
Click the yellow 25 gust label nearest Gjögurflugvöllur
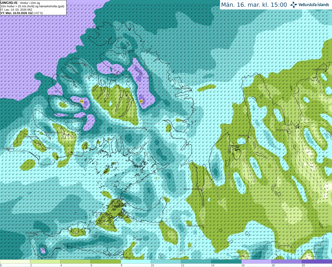[x=141, y=101]
